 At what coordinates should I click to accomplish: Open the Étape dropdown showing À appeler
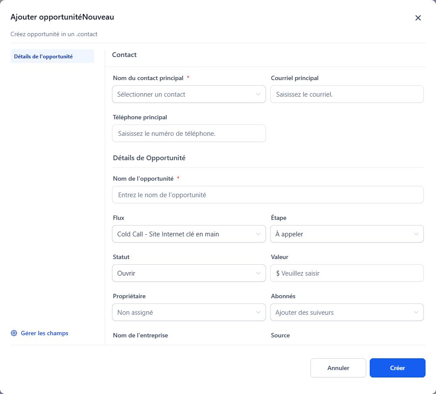[x=347, y=234]
